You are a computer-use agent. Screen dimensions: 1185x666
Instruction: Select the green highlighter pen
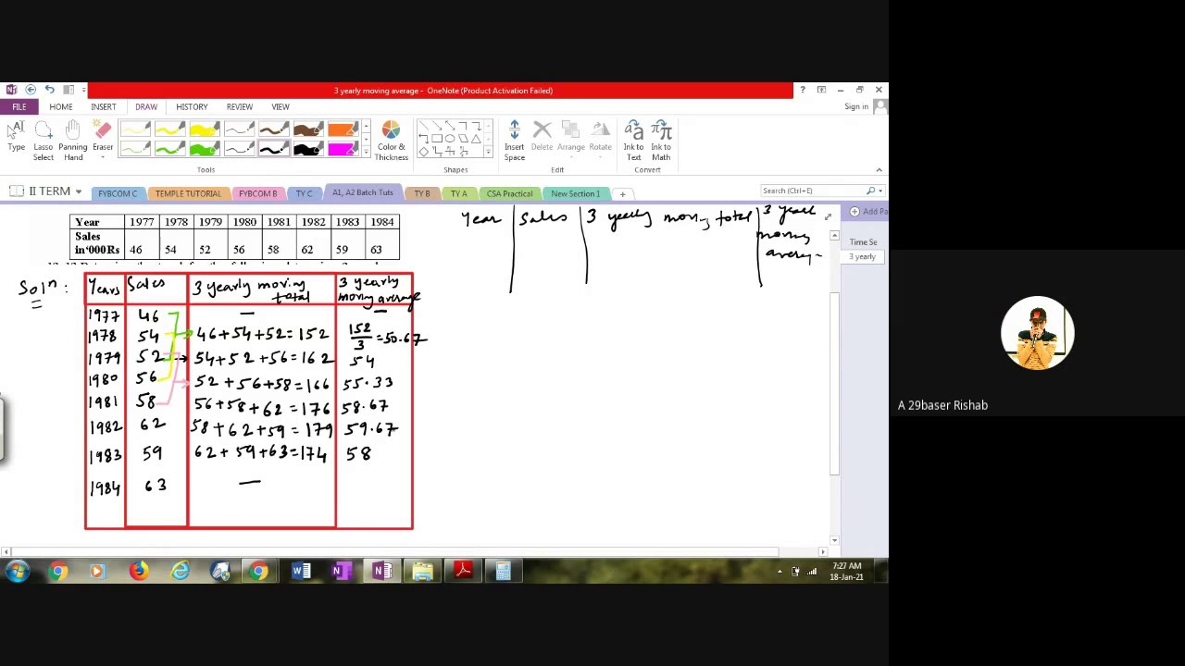tap(204, 149)
